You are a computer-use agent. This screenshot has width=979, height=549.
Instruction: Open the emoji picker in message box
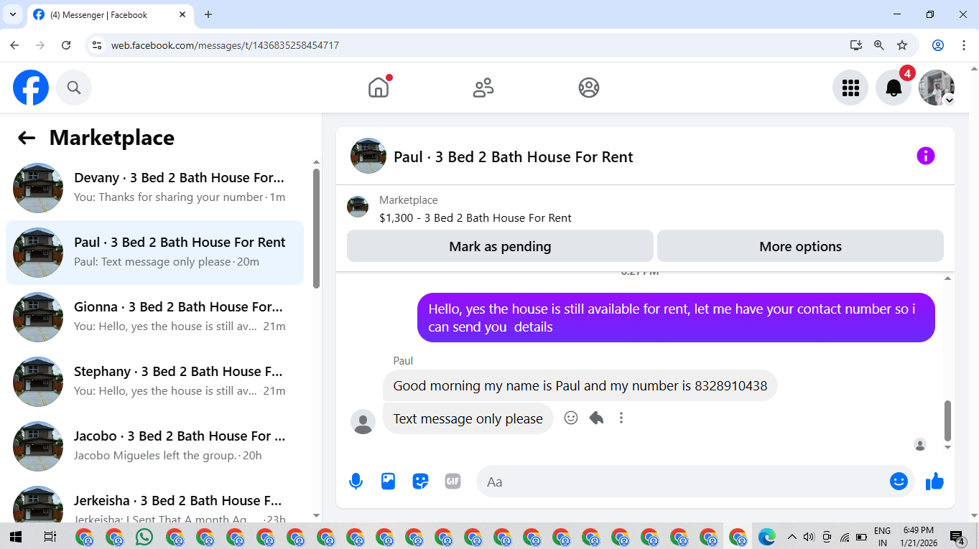click(x=899, y=482)
